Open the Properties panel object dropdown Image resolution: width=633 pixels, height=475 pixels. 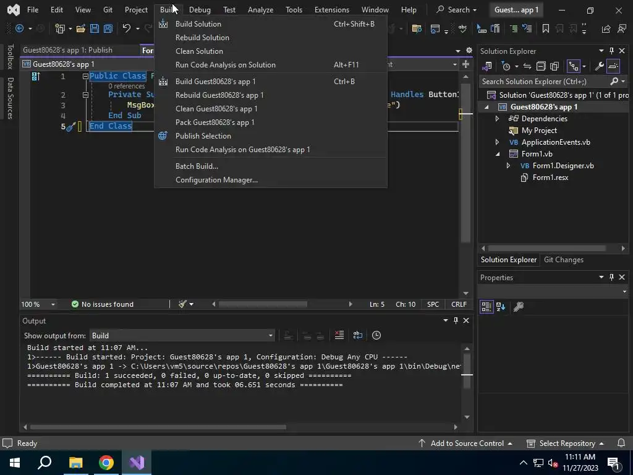pyautogui.click(x=553, y=292)
